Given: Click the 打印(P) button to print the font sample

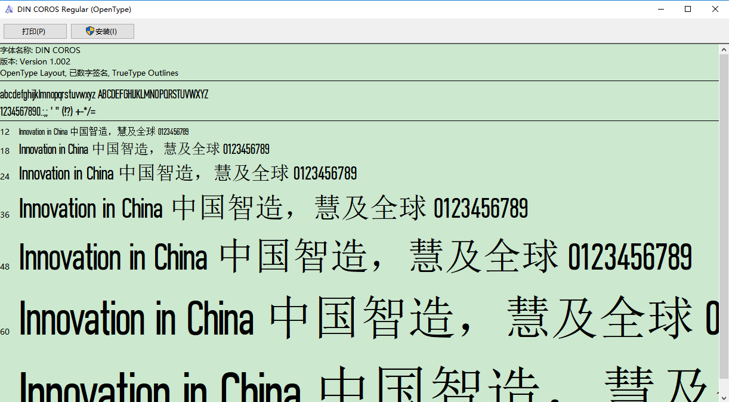Looking at the screenshot, I should click(x=35, y=31).
